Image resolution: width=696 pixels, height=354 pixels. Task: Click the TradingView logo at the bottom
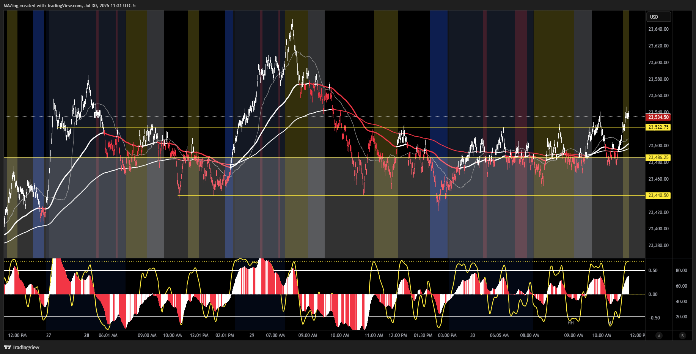tap(22, 347)
